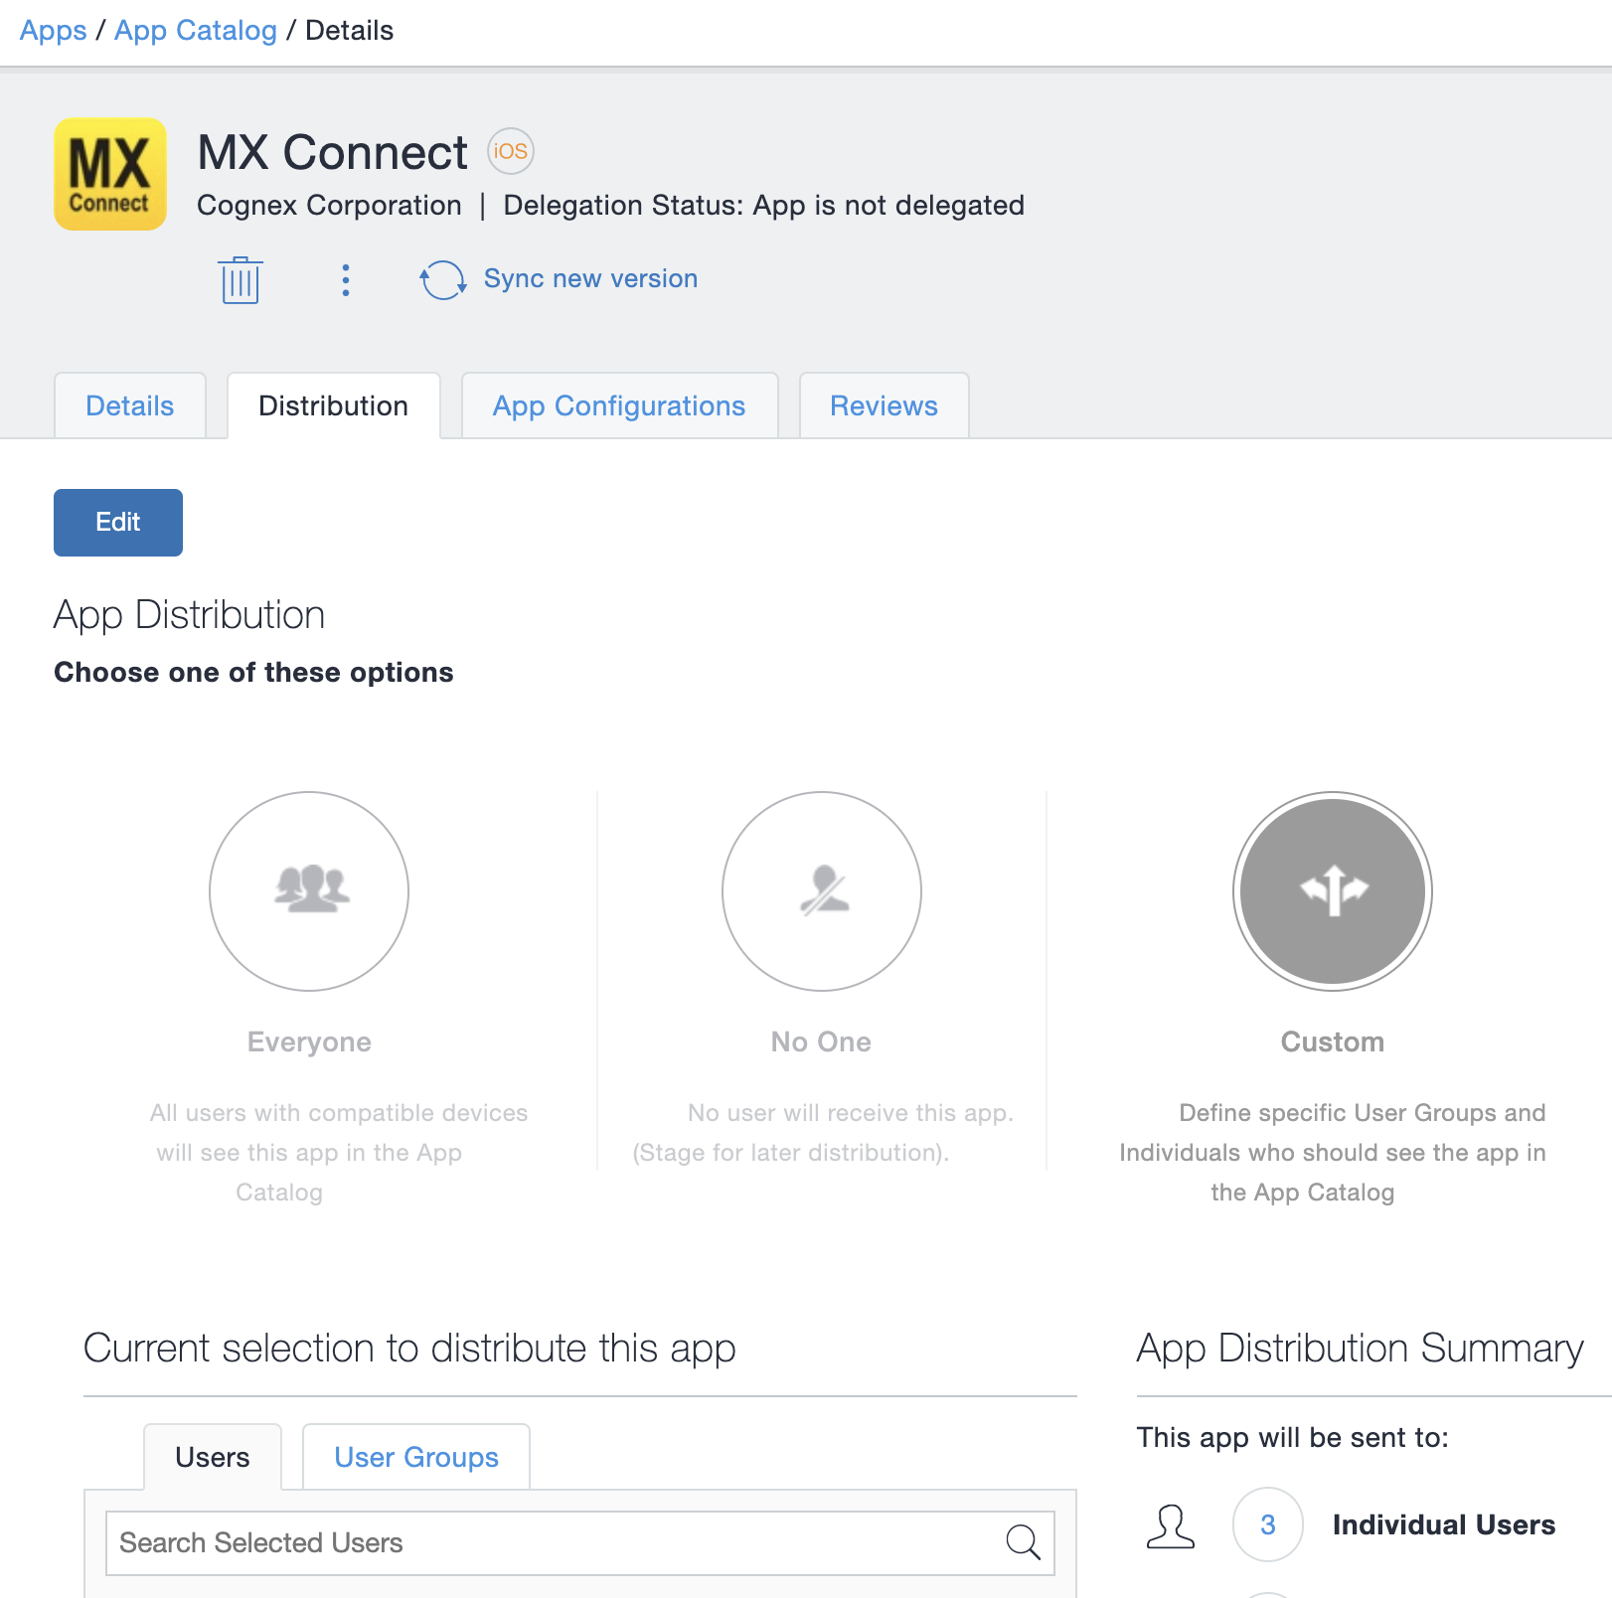
Task: Click the Delegation Status text
Action: coord(763,205)
